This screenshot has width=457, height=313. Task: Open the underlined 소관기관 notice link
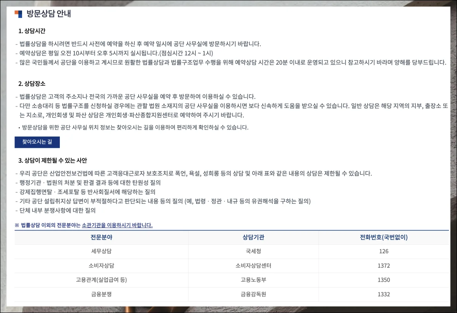(117, 225)
